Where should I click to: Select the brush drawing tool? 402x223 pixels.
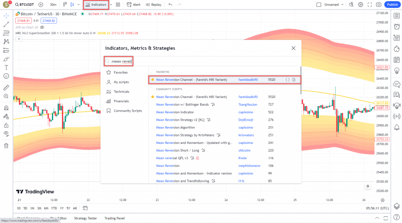click(6, 59)
